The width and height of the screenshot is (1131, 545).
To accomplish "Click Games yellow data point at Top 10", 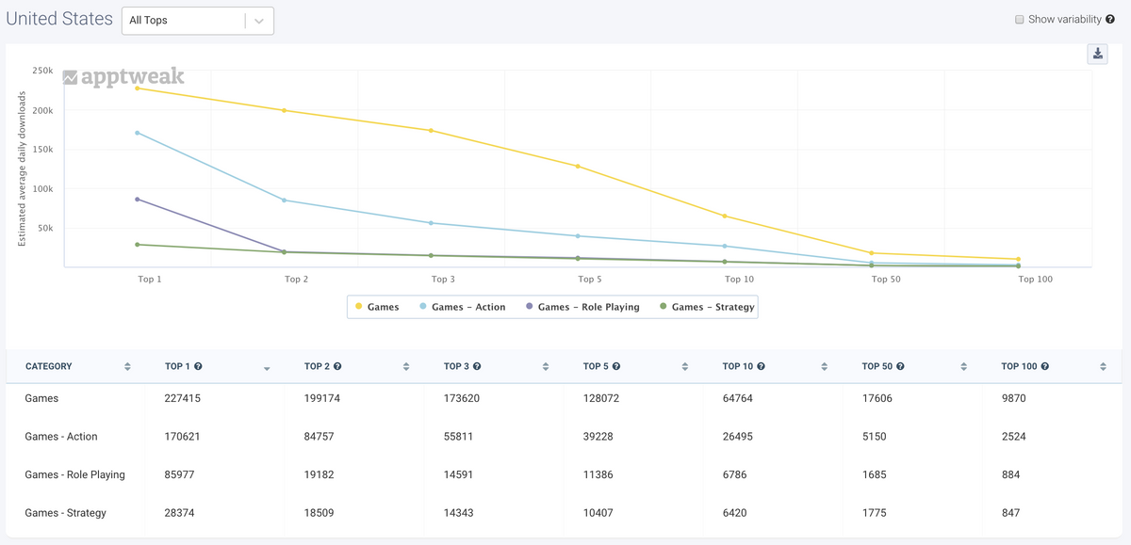I will pos(725,216).
